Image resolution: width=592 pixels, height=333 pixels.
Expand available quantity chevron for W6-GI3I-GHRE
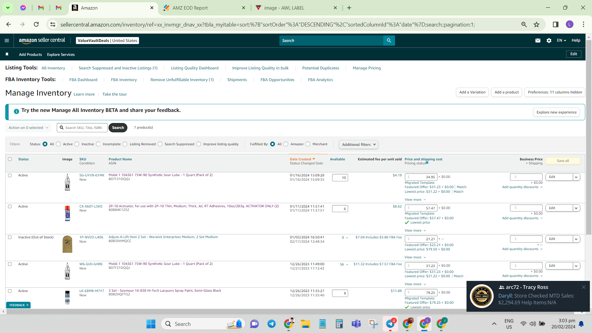click(347, 265)
